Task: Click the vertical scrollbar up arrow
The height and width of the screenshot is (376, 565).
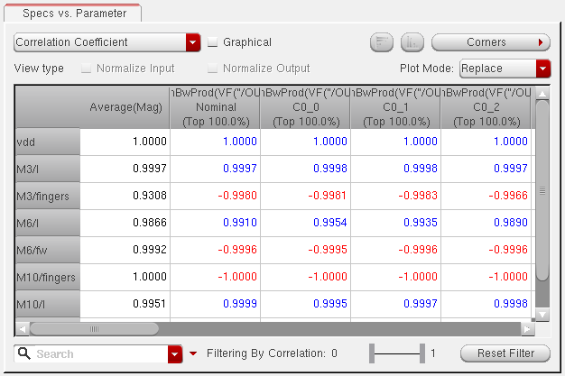Action: [x=542, y=93]
